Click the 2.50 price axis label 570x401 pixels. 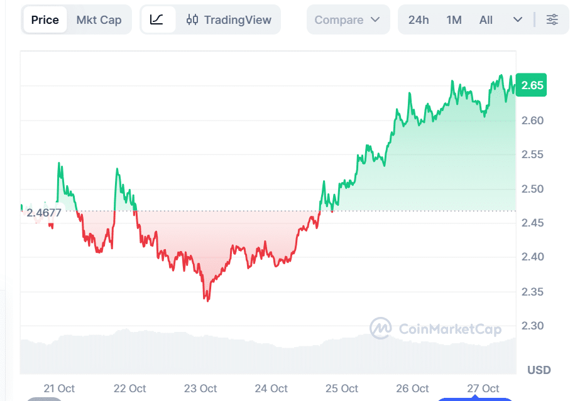pyautogui.click(x=532, y=189)
